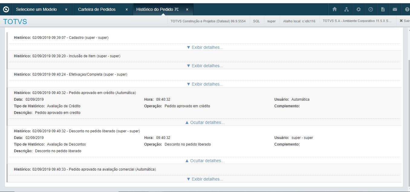Click Histórico 09:40:32 Pedido aprovado em crédito
This screenshot has height=192, width=410.
point(75,93)
